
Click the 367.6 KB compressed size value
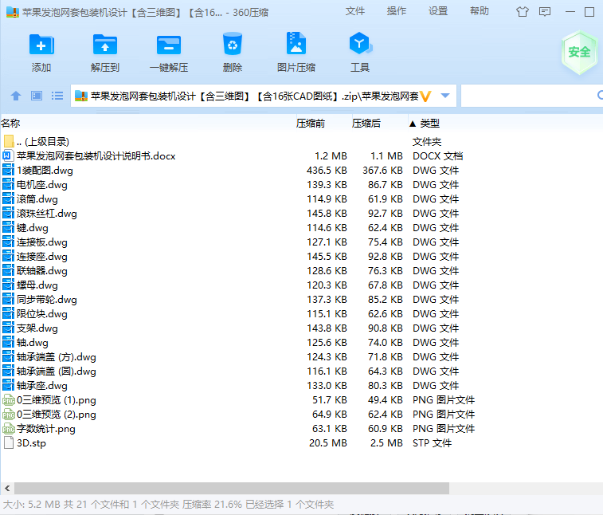pyautogui.click(x=382, y=170)
